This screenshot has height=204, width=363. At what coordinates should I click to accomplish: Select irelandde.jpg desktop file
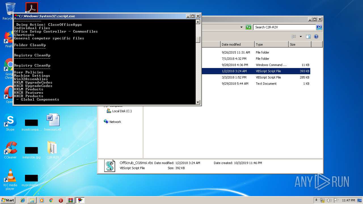[31, 153]
